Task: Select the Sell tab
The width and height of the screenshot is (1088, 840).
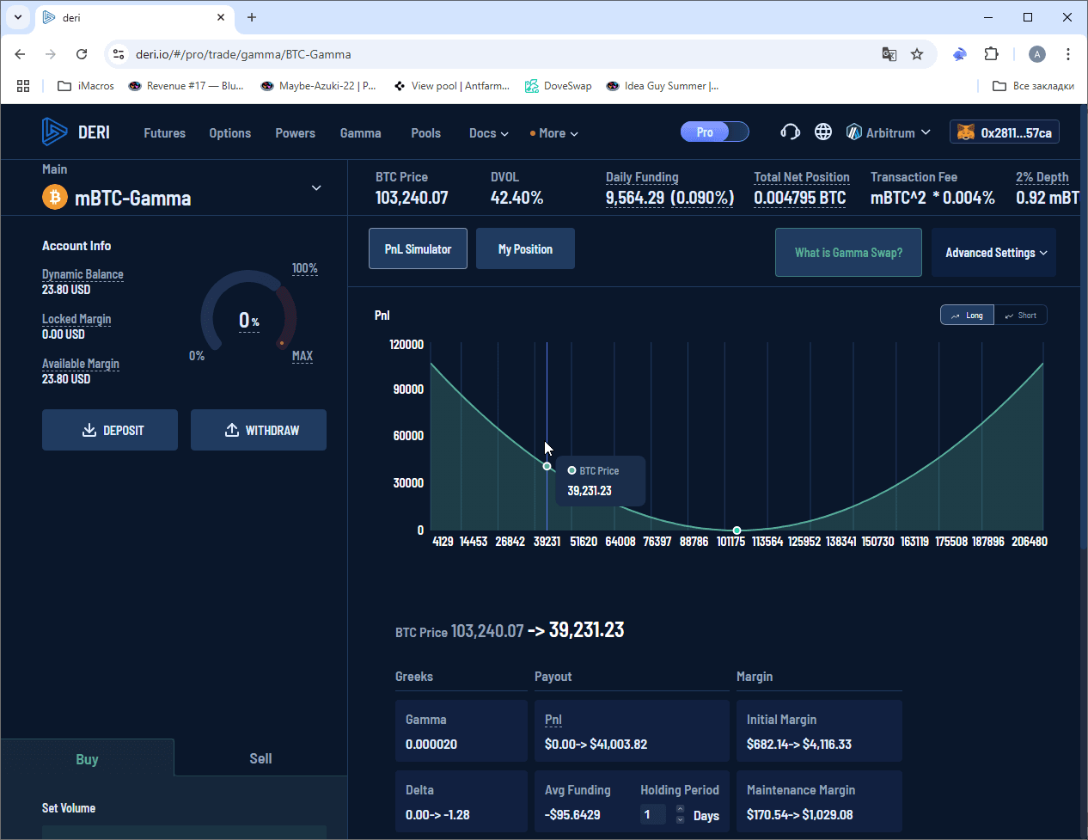Action: tap(260, 758)
